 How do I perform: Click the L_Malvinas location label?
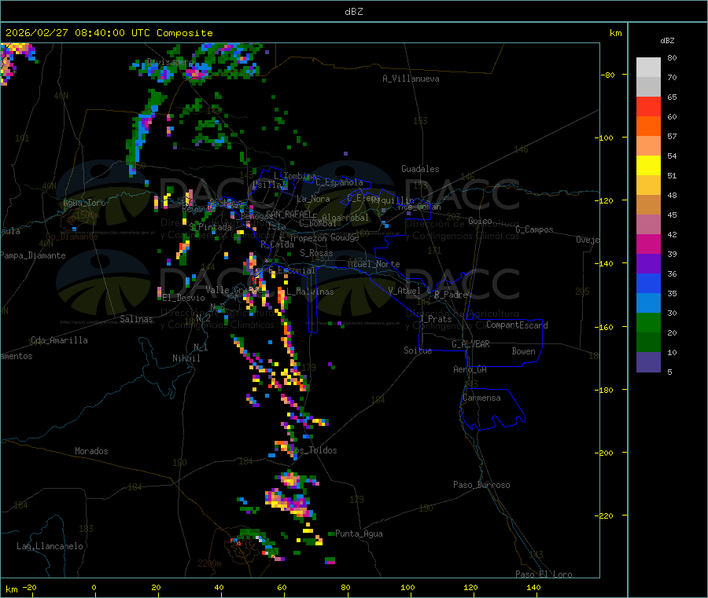tap(310, 292)
